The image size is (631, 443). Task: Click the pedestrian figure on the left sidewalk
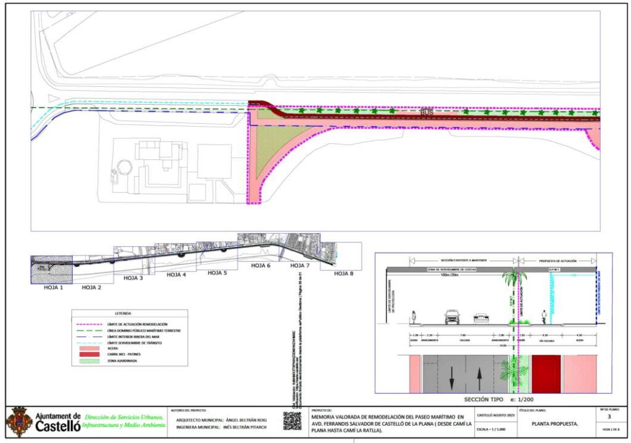click(413, 317)
